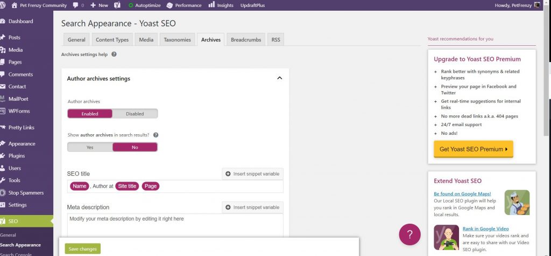Collapse Author archives settings section
The width and height of the screenshot is (551, 256).
pyautogui.click(x=279, y=78)
